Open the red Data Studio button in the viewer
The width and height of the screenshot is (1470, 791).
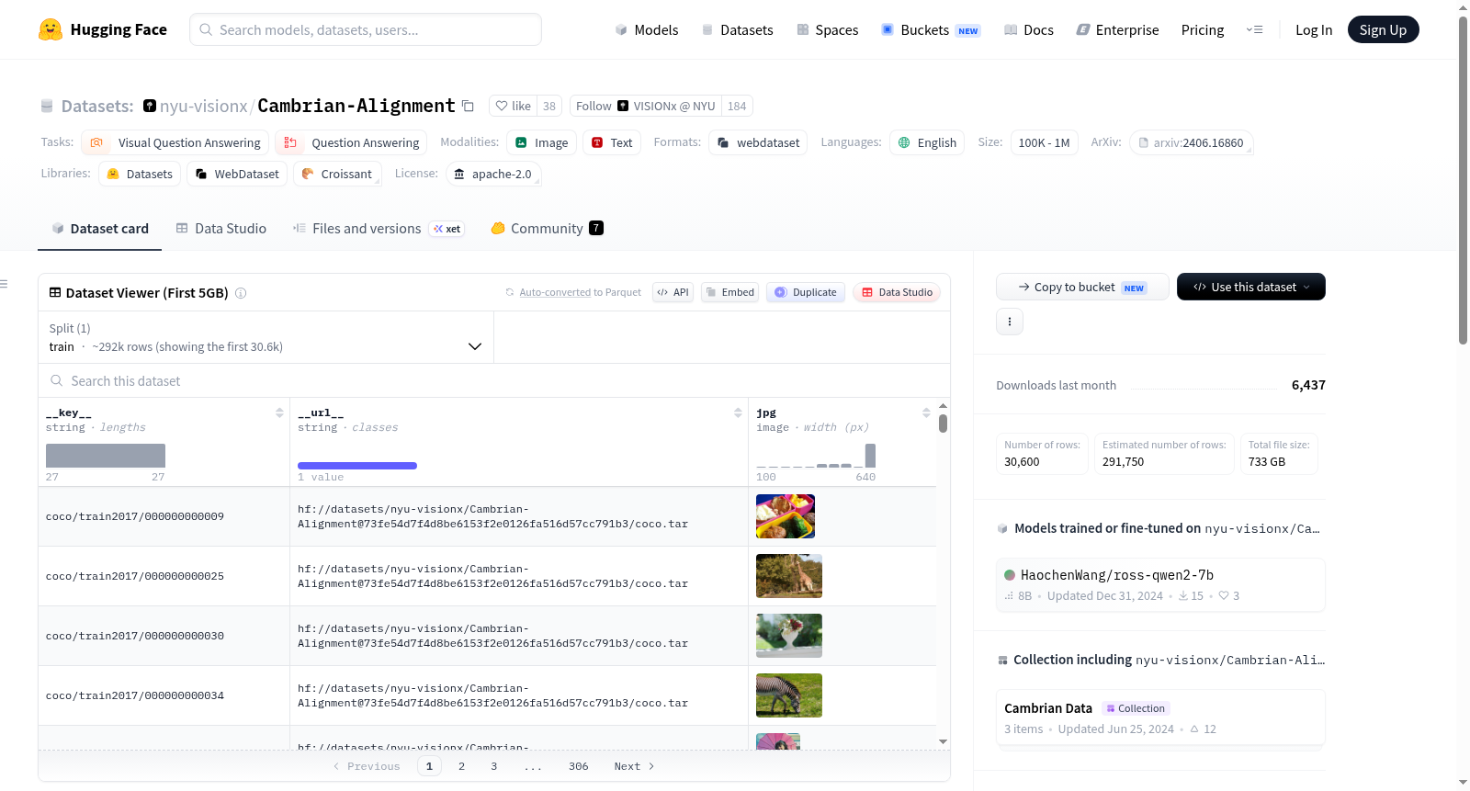pos(897,292)
